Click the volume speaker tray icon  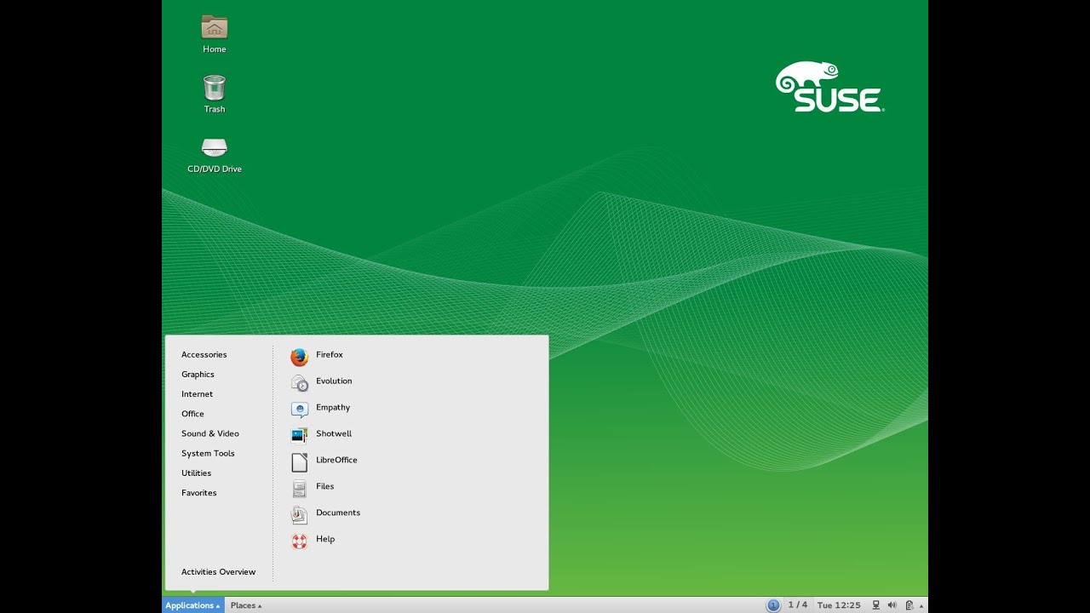coord(892,605)
